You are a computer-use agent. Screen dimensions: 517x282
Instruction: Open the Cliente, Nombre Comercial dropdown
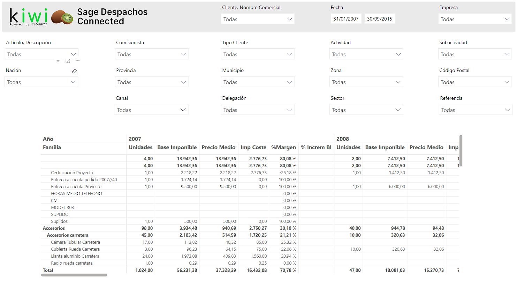click(258, 19)
